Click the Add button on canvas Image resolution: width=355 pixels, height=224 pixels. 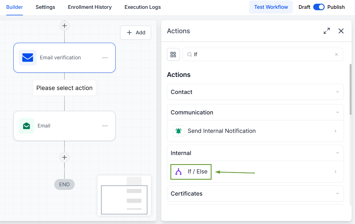pos(136,33)
